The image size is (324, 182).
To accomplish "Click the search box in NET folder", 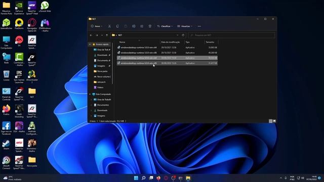I will click(x=232, y=35).
